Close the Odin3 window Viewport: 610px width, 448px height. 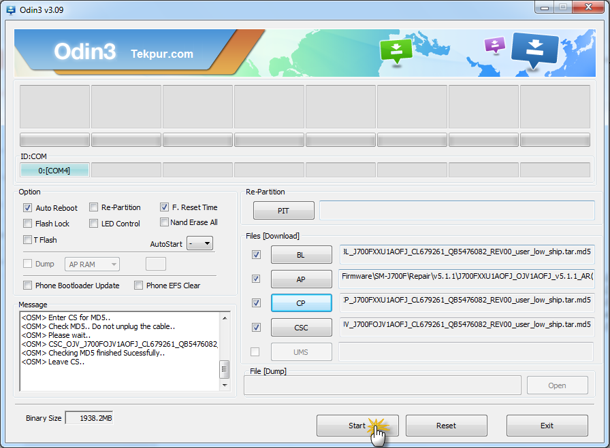588,7
